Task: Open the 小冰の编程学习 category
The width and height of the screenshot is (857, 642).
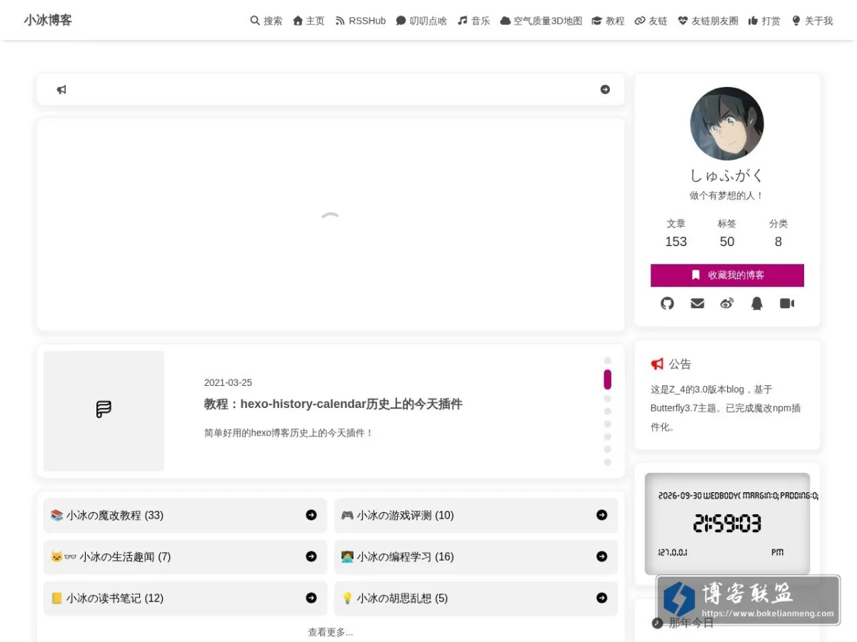Action: click(476, 556)
